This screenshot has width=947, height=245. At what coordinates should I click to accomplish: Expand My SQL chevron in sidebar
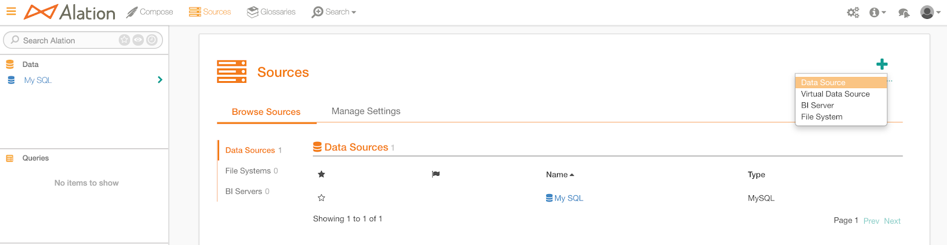coord(160,80)
